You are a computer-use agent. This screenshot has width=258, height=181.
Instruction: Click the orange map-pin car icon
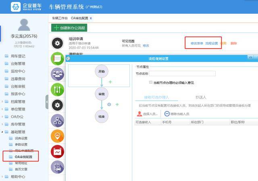tap(57, 136)
